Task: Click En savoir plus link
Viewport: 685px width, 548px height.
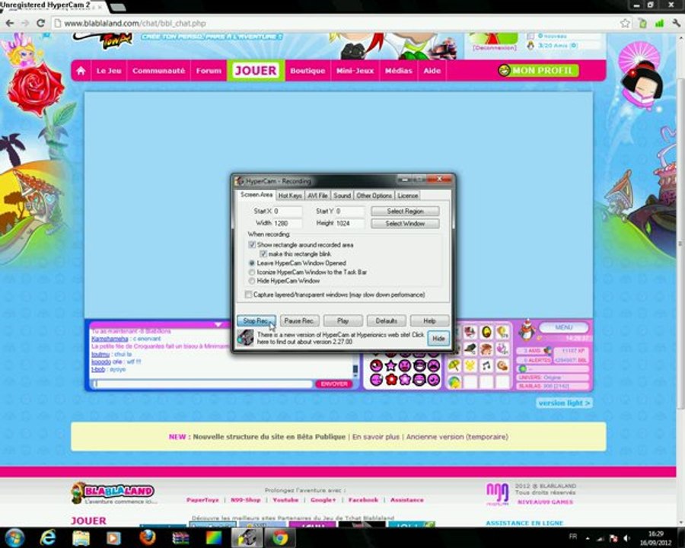Action: (376, 437)
